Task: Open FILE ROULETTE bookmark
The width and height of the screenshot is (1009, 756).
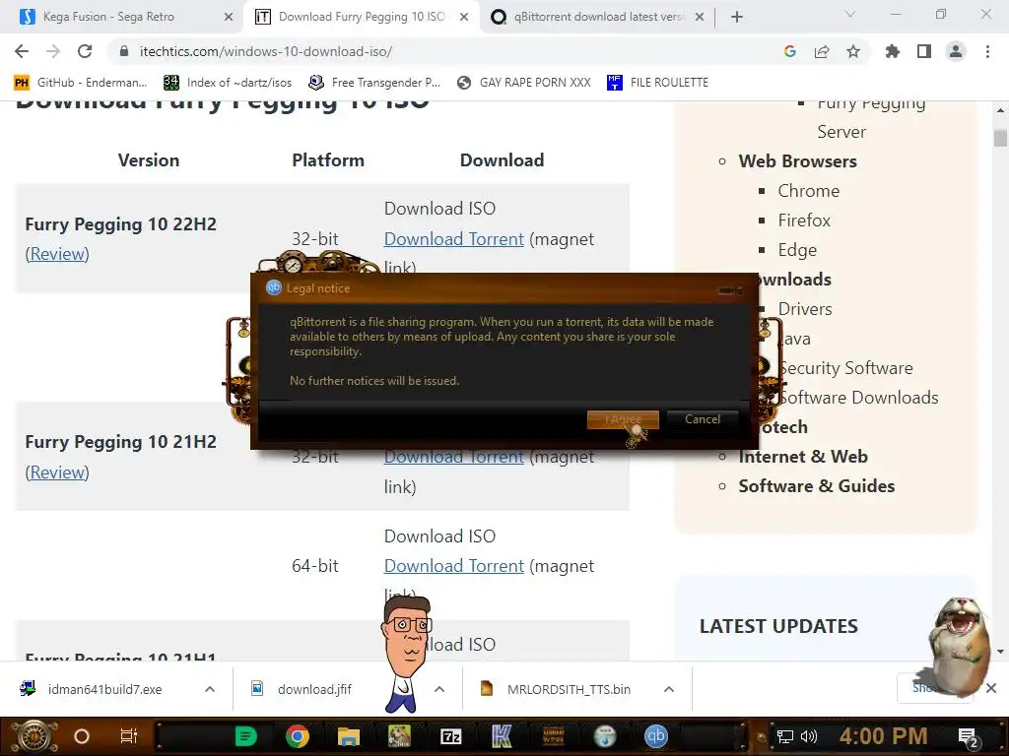Action: click(x=657, y=83)
